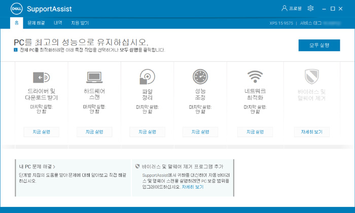Click 바이러스 및 맬웨어 제거 프로그램 추가 heading

[x=183, y=167]
